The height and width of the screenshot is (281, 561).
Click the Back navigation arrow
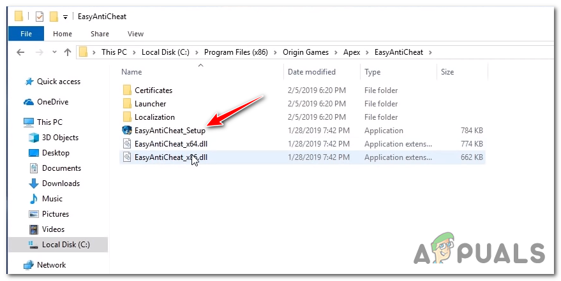tap(20, 52)
